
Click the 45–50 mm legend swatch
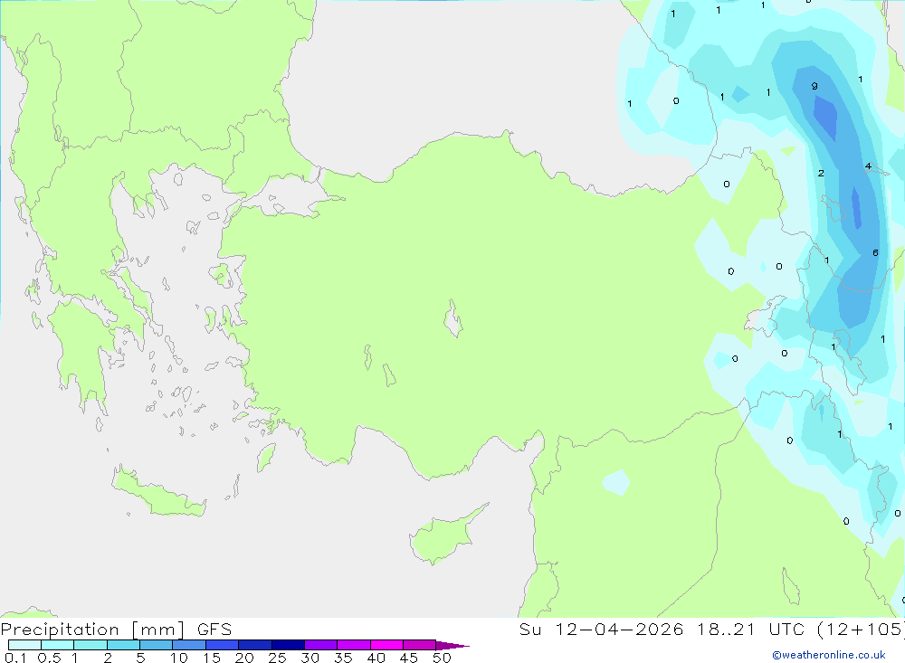[x=420, y=645]
